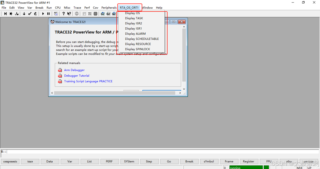Open help with the question mark icon

pyautogui.click(x=64, y=14)
